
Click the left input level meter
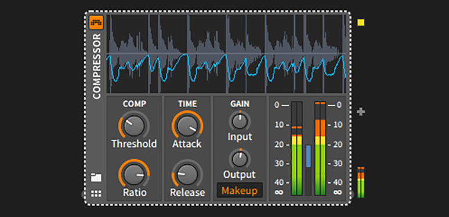(296, 149)
